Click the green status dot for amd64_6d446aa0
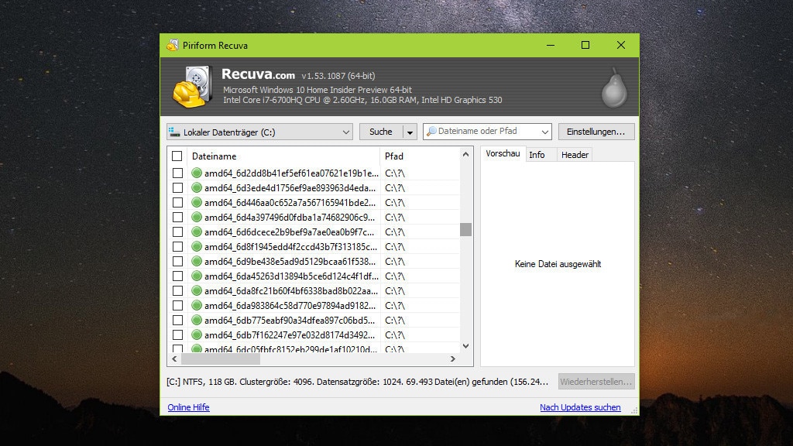 point(197,202)
